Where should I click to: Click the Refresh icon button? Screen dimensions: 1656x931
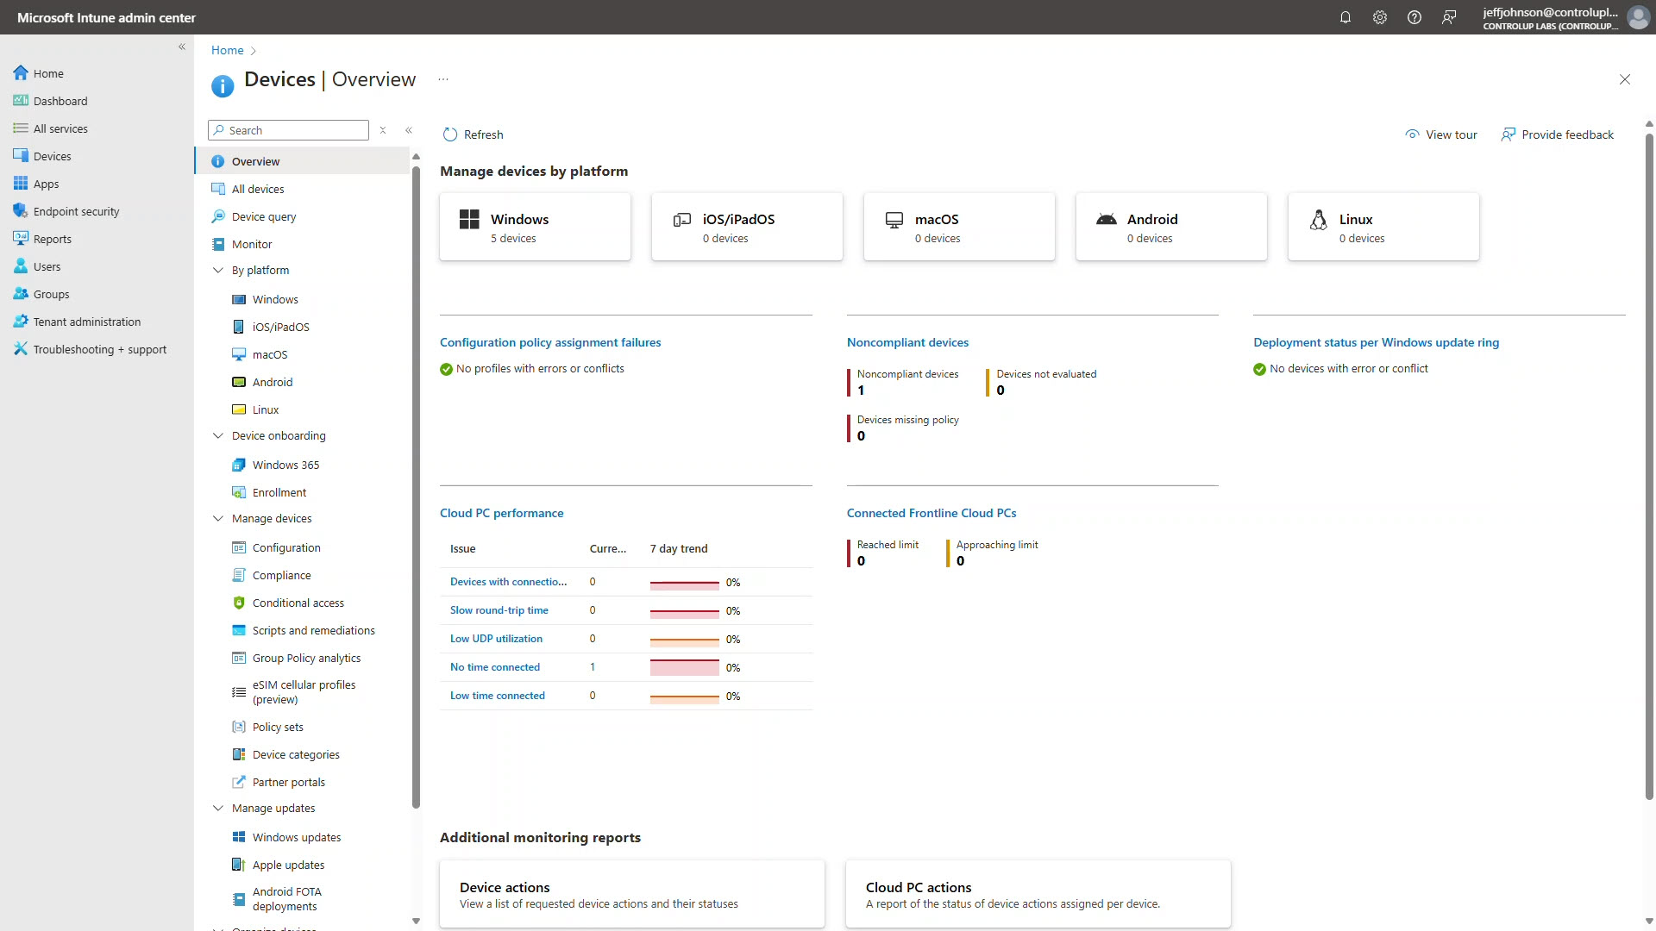point(450,134)
